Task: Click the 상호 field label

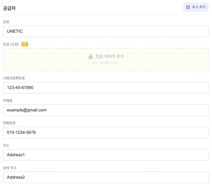Action: [6, 22]
